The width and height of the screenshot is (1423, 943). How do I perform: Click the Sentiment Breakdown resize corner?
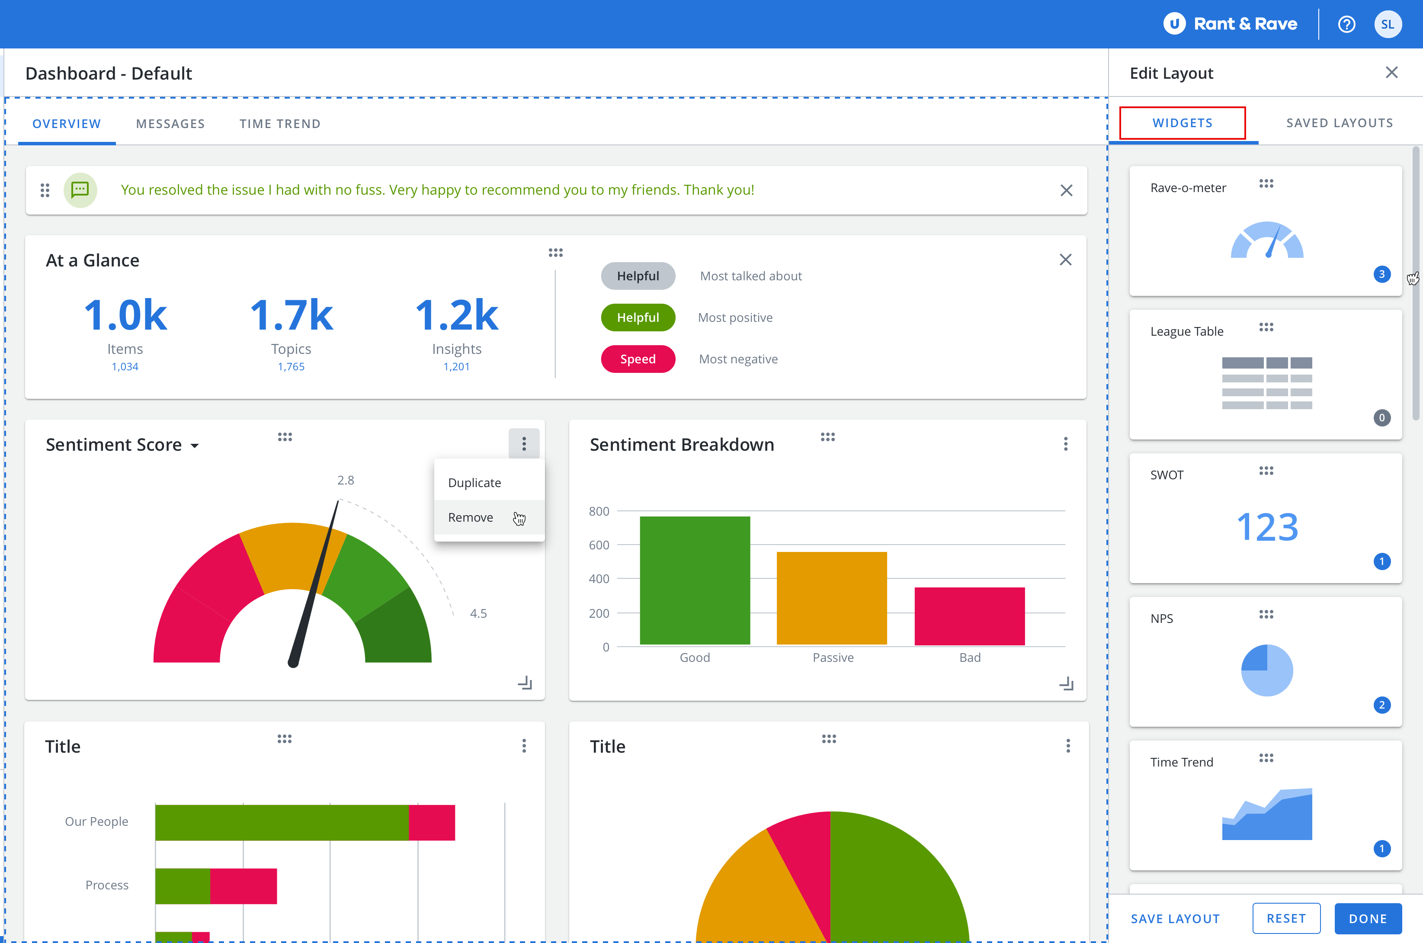click(1066, 684)
